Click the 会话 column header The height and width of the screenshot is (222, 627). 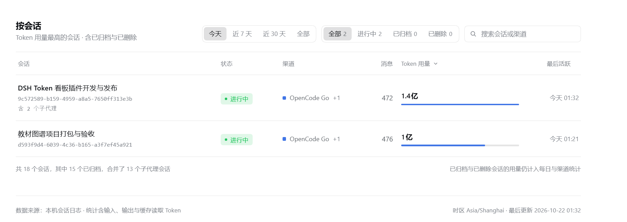tap(24, 64)
